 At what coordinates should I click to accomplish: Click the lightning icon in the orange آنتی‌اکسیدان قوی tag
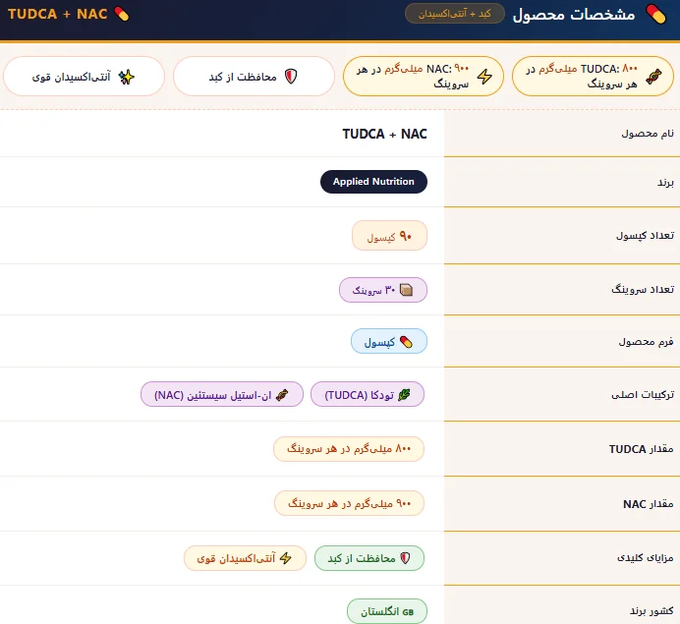click(x=285, y=557)
